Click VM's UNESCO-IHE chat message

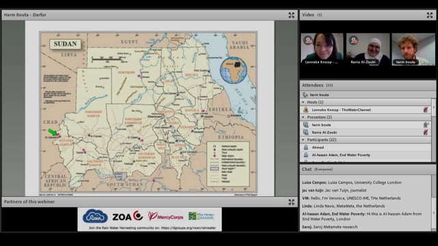351,198
